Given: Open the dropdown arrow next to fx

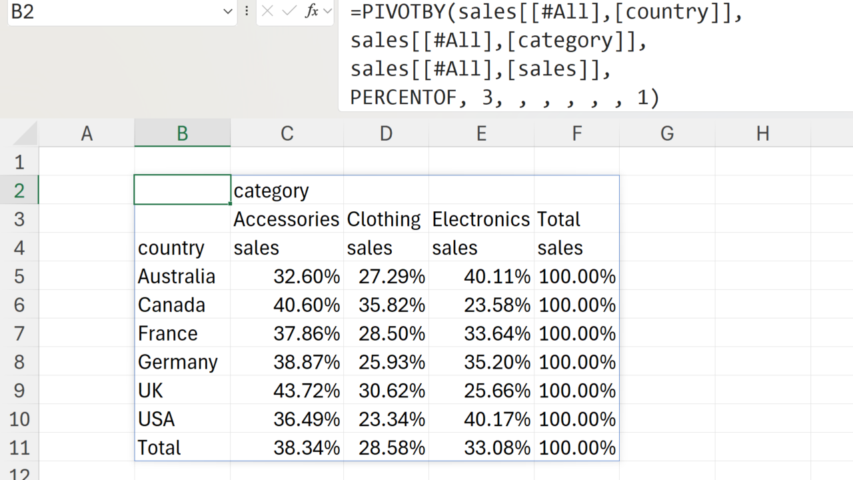Looking at the screenshot, I should click(327, 11).
